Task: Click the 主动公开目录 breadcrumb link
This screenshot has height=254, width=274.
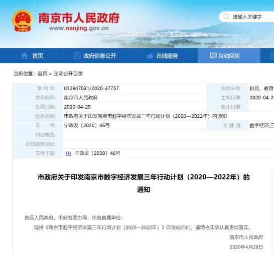Action: (68, 74)
